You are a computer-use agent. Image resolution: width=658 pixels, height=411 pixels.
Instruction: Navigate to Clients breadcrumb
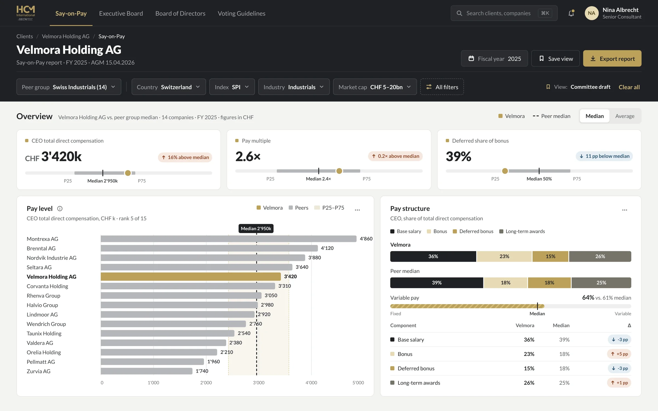(x=25, y=36)
